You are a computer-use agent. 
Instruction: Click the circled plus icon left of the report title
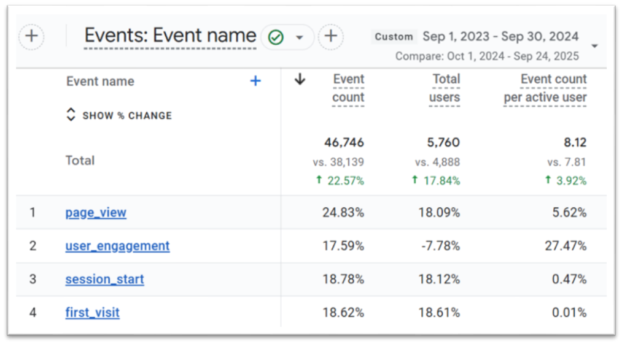click(31, 37)
